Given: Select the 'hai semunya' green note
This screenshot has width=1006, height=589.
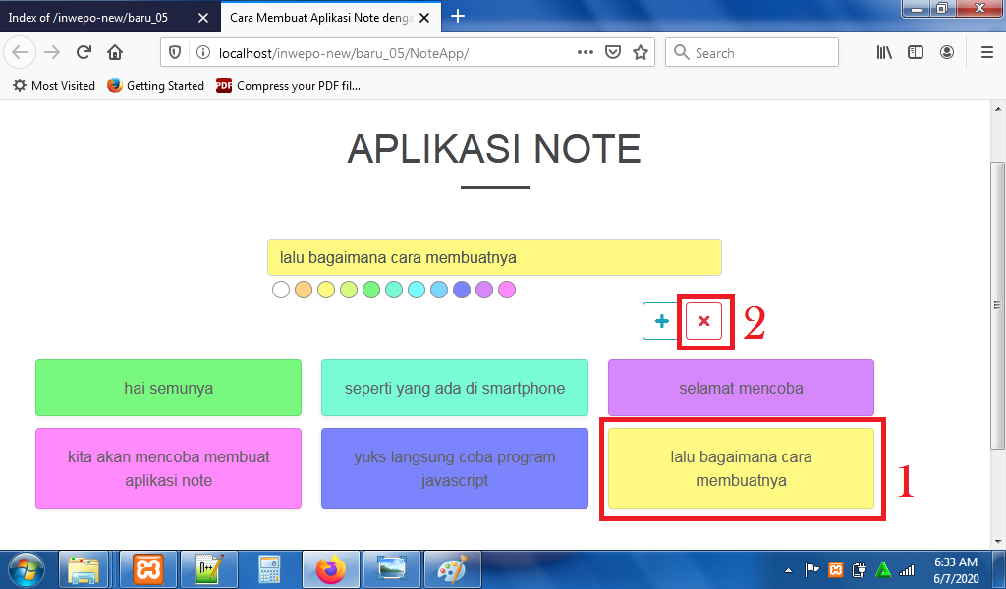Looking at the screenshot, I should pyautogui.click(x=168, y=388).
